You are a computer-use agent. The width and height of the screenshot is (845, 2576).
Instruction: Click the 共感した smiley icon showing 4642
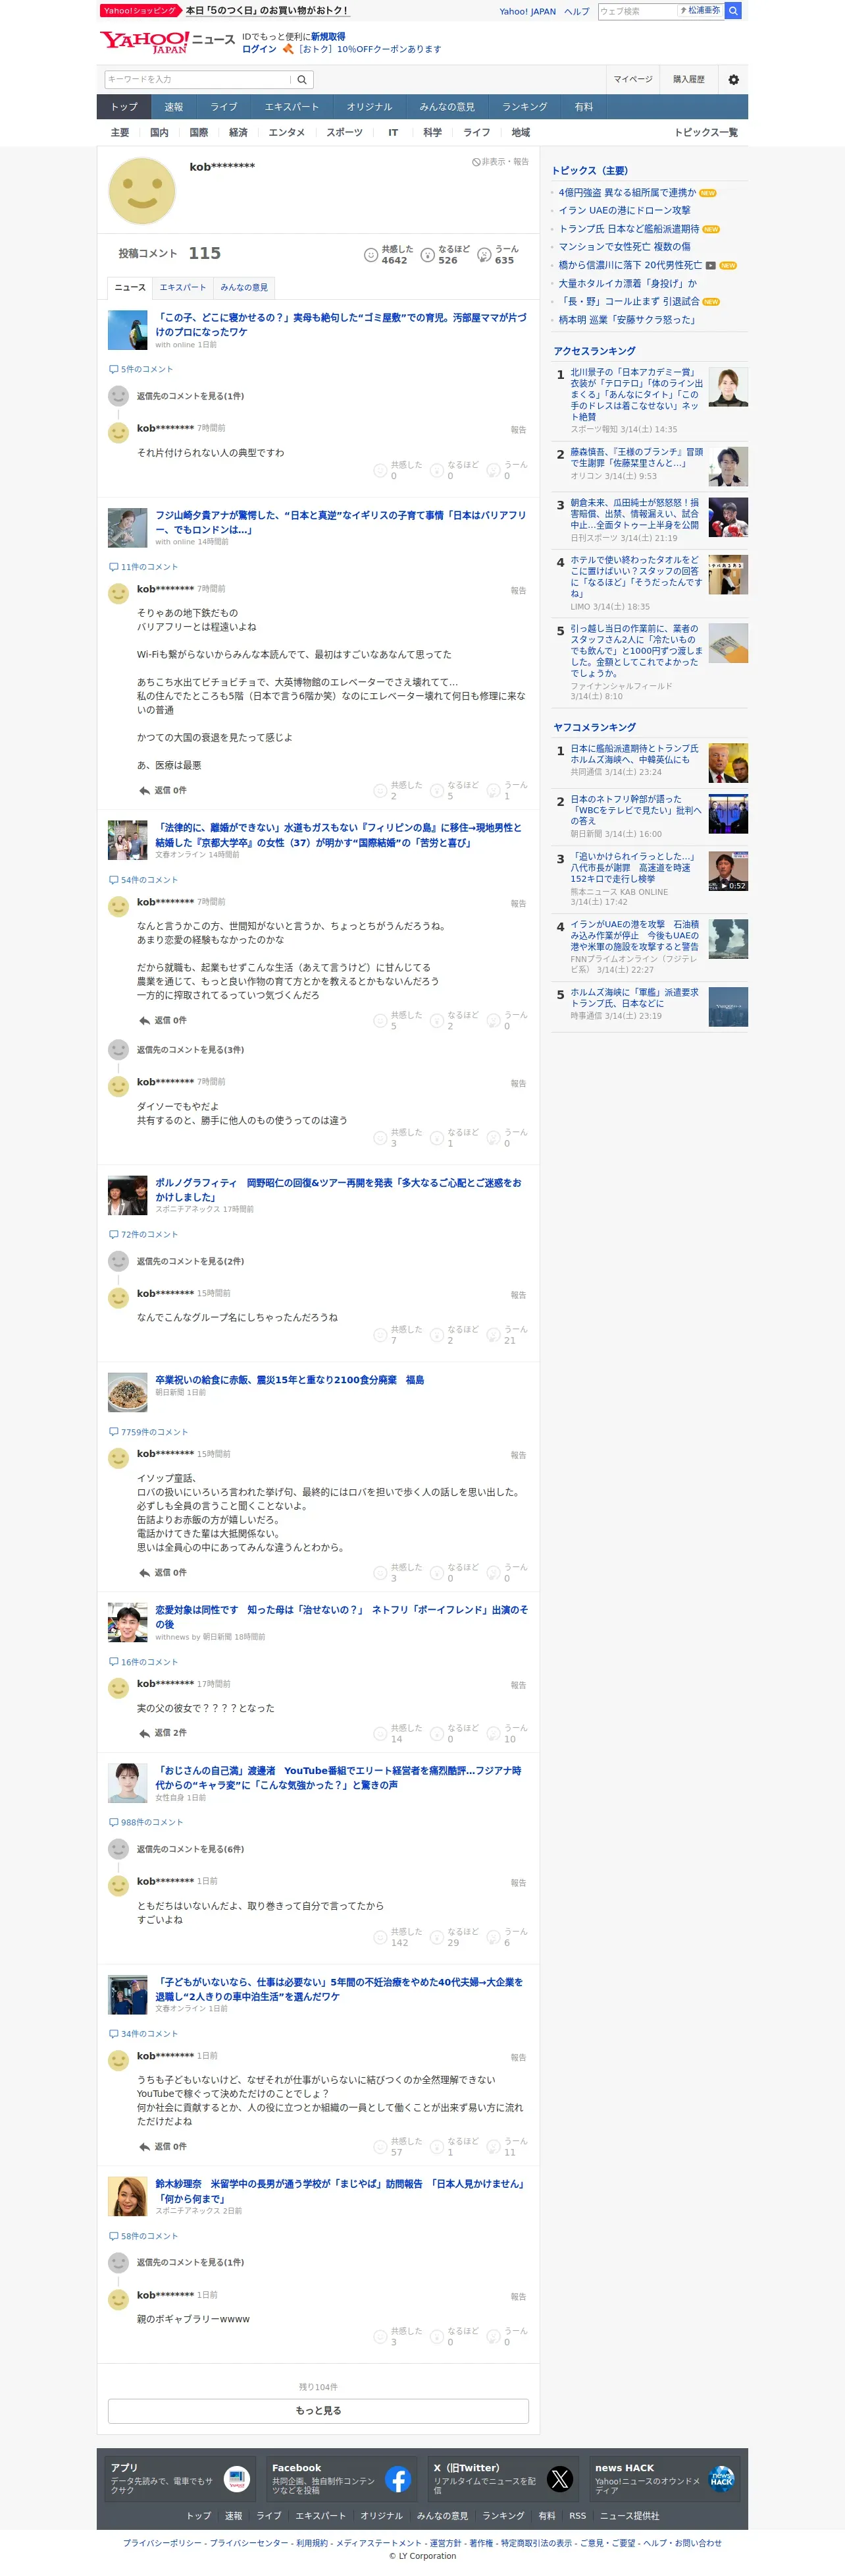coord(371,255)
